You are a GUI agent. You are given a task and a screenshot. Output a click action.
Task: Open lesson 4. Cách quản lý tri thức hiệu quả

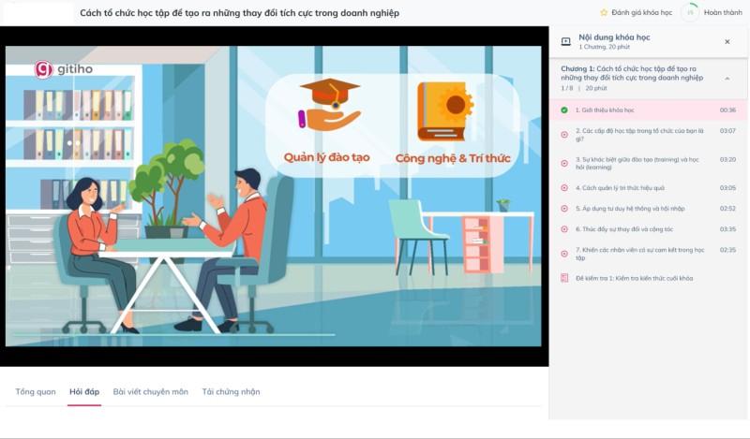coord(648,188)
